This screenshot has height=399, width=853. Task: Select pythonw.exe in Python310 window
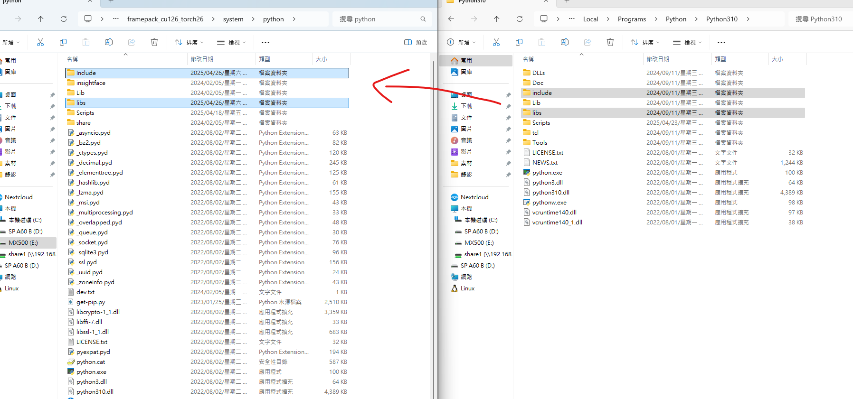coord(663,203)
